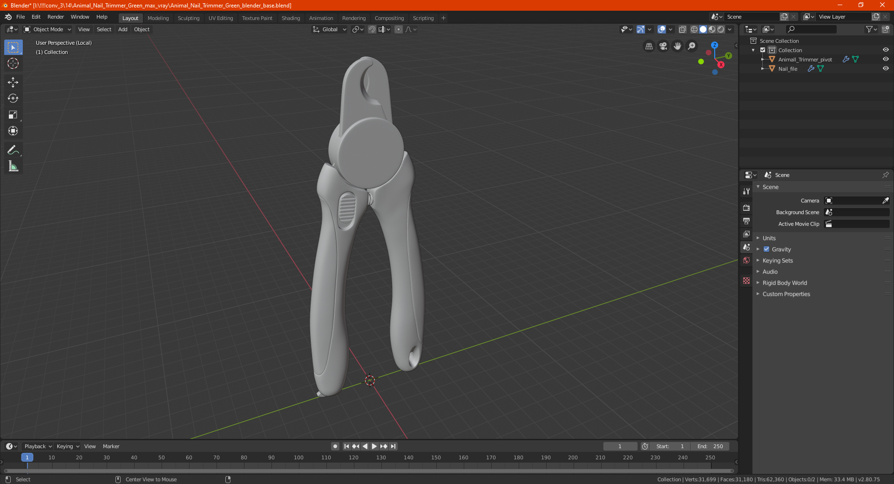
Task: Open the Texture properties tab
Action: point(746,281)
